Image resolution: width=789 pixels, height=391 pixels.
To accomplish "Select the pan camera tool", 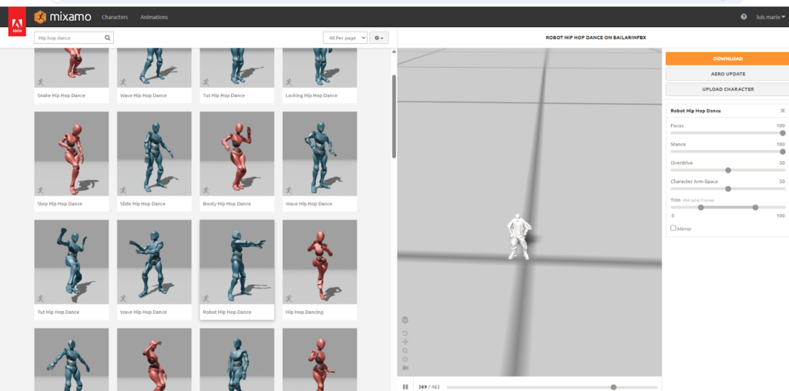I will 405,342.
